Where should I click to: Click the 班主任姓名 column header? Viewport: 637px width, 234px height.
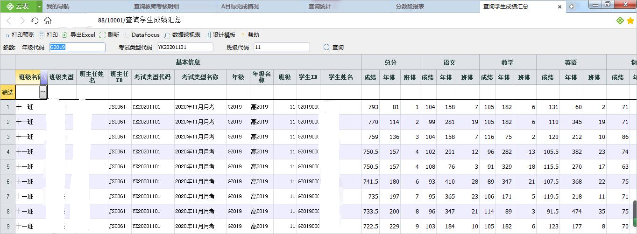[92, 77]
